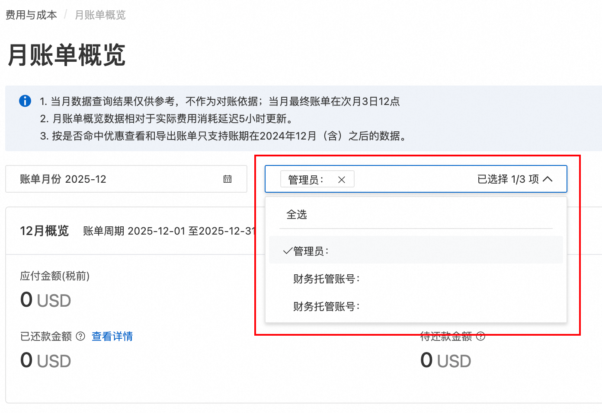Collapse account dropdown via up chevron
The height and width of the screenshot is (413, 602).
(x=548, y=179)
